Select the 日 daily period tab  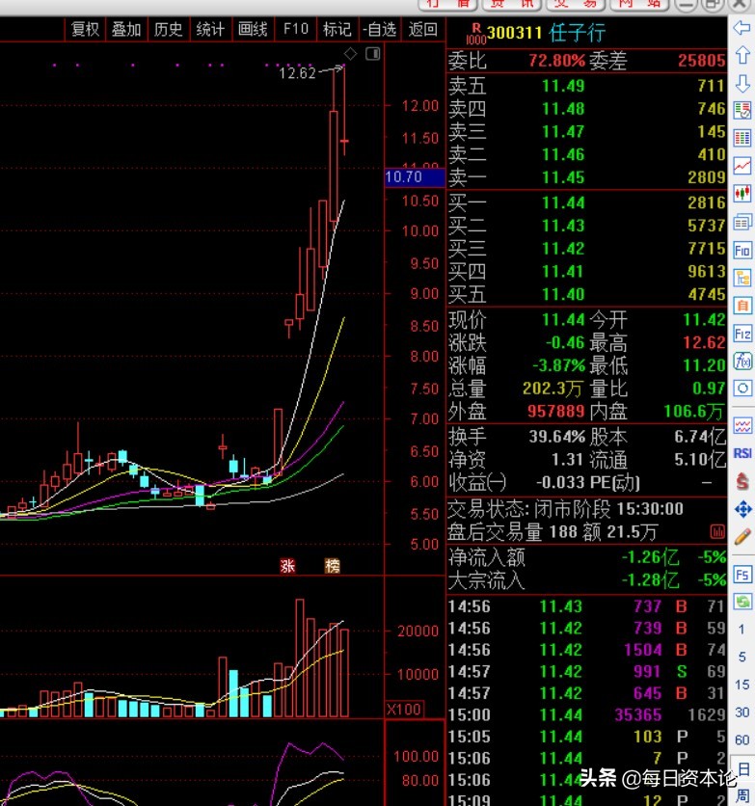pyautogui.click(x=742, y=768)
